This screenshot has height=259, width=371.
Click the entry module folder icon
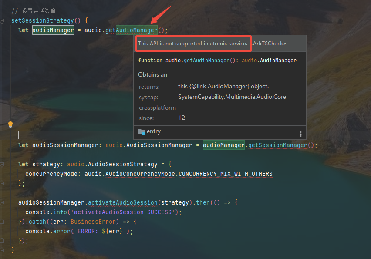pyautogui.click(x=142, y=131)
